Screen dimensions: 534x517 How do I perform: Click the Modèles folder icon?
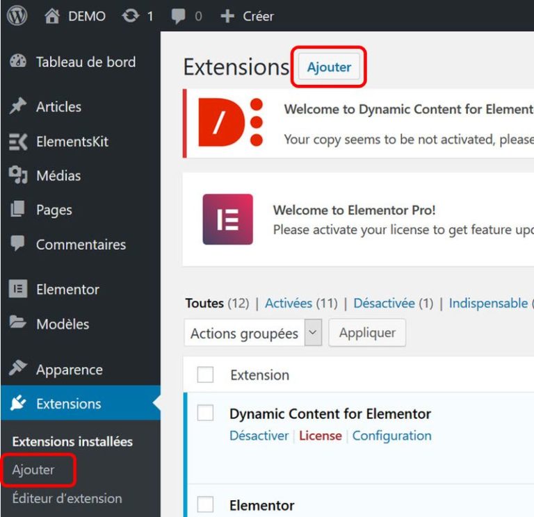pyautogui.click(x=17, y=322)
